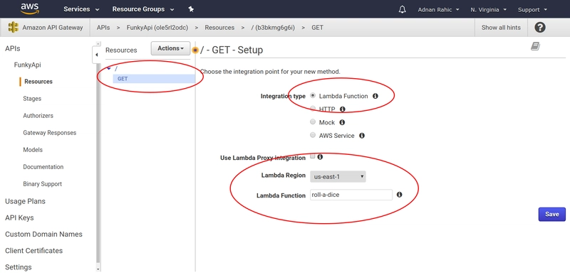The width and height of the screenshot is (570, 275).
Task: Open the Actions dropdown button
Action: click(170, 48)
